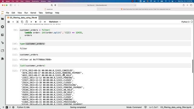Click the trusted notebook shield icon
Screen dimensions: 194x109
pos(145,107)
